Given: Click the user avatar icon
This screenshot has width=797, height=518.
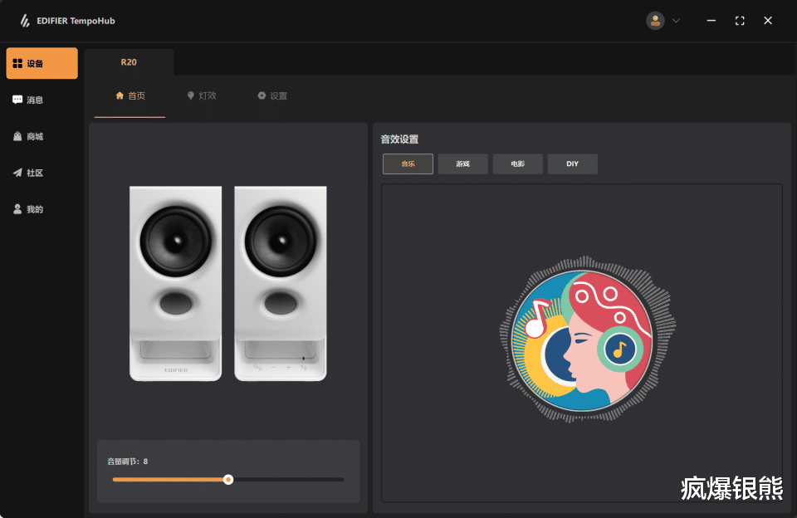Looking at the screenshot, I should click(x=655, y=21).
